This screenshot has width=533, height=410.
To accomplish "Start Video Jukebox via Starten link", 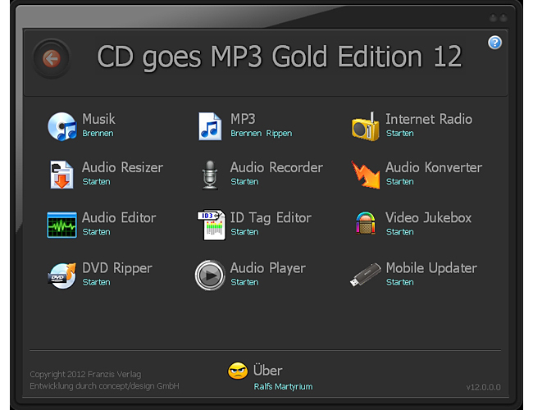I will [x=400, y=232].
